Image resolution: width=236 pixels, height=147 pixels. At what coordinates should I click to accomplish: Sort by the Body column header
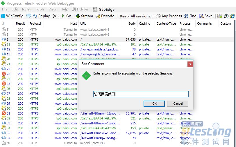[x=132, y=23]
